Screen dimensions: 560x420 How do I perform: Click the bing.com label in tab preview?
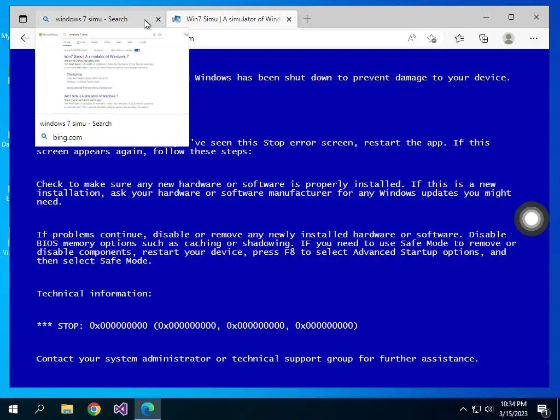coord(67,137)
